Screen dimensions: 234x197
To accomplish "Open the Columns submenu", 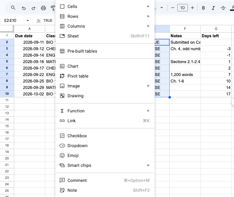I will (105, 26).
